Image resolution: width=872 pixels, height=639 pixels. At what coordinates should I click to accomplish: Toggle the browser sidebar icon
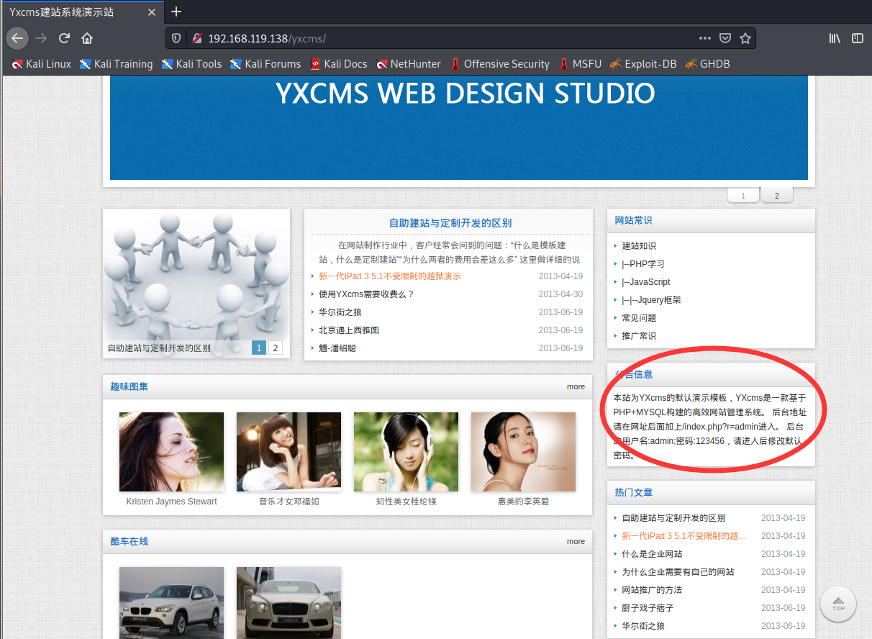pyautogui.click(x=857, y=38)
